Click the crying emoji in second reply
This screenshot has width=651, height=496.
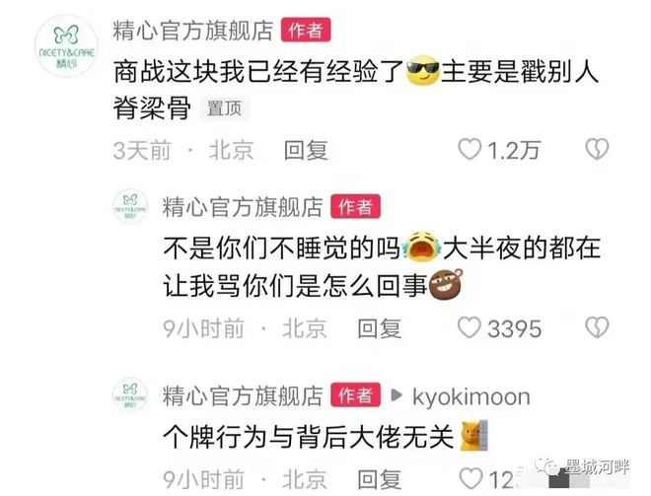click(x=421, y=247)
